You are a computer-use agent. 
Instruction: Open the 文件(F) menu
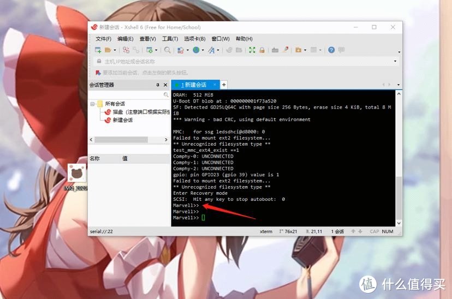click(103, 39)
